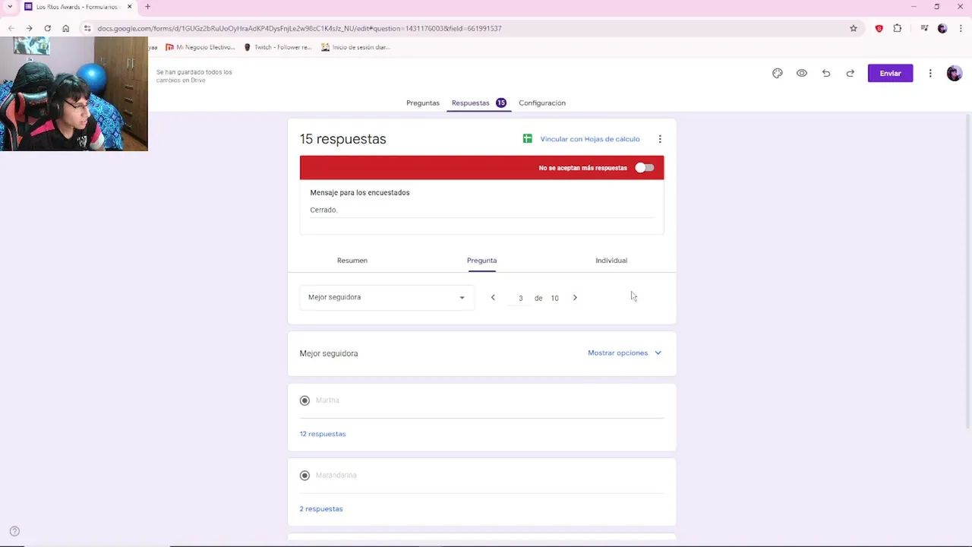The image size is (972, 547).
Task: Open the 2 respuestas link
Action: coord(321,509)
